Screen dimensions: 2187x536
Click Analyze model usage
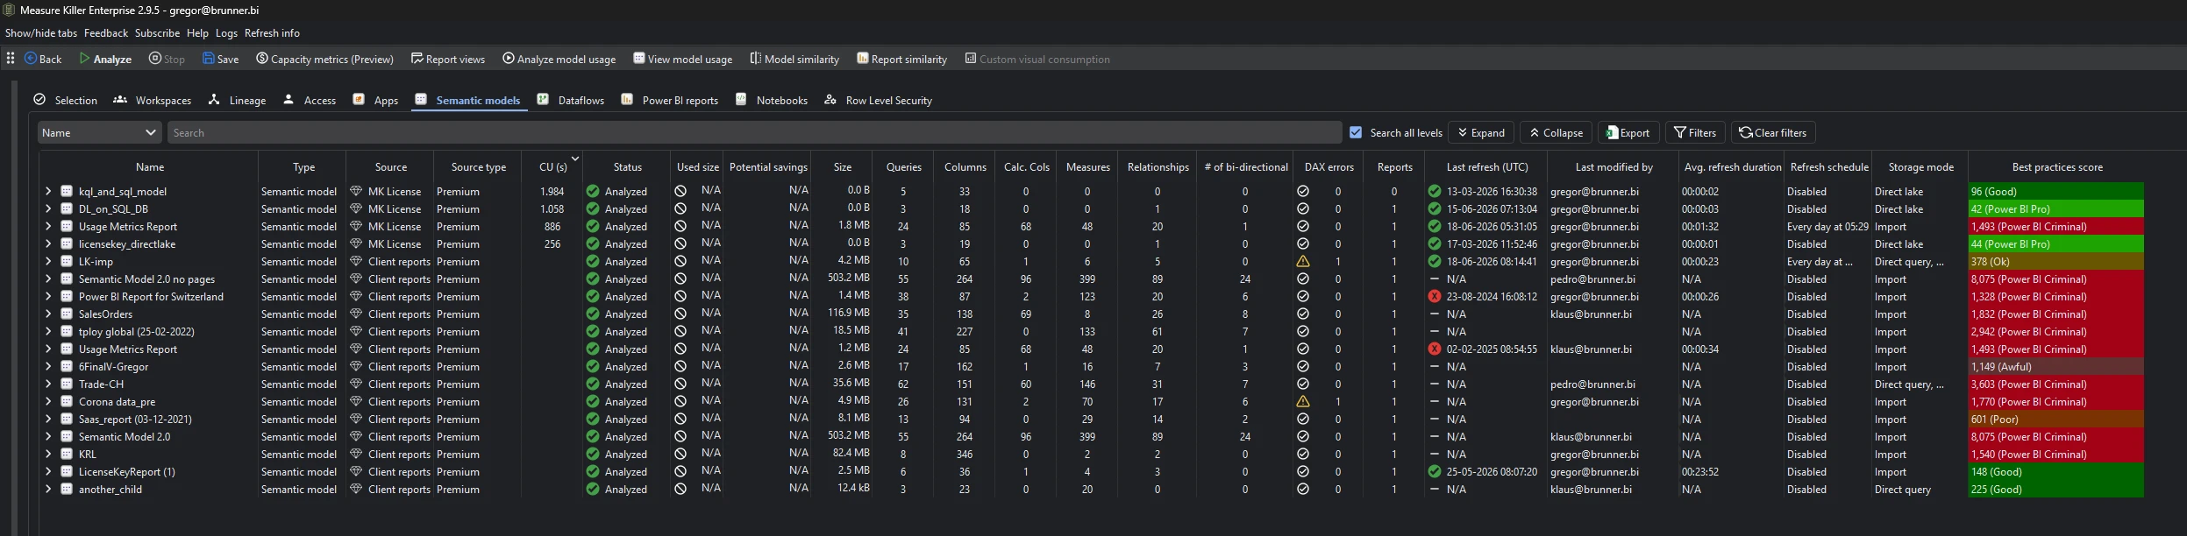coord(559,59)
